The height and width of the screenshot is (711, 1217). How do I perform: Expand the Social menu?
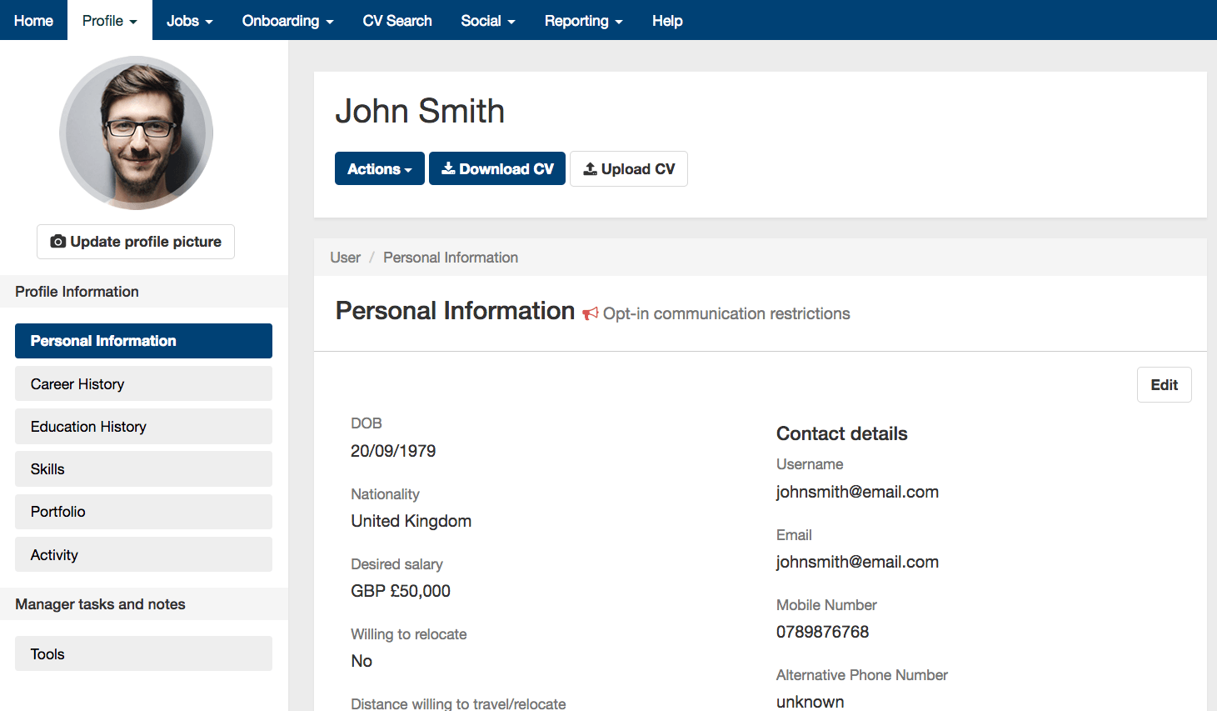pyautogui.click(x=488, y=20)
